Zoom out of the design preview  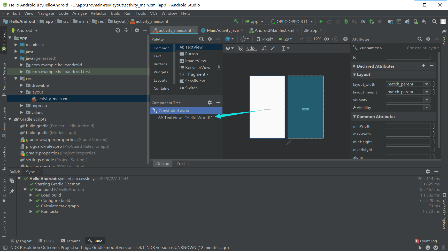pyautogui.click(x=309, y=39)
